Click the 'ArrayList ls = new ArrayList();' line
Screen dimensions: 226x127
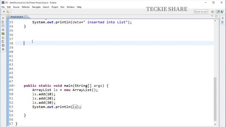click(65, 90)
